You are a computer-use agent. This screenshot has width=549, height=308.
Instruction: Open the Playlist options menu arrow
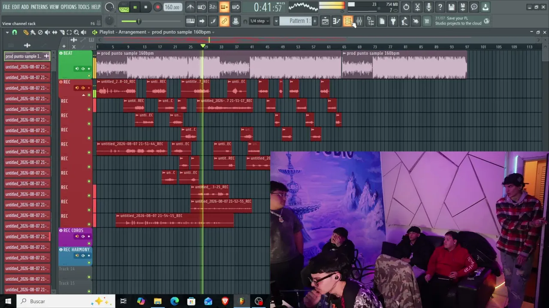(x=7, y=32)
